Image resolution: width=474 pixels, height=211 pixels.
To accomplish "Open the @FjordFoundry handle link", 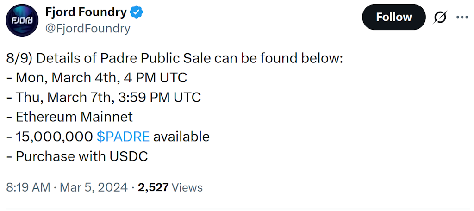I will click(87, 28).
